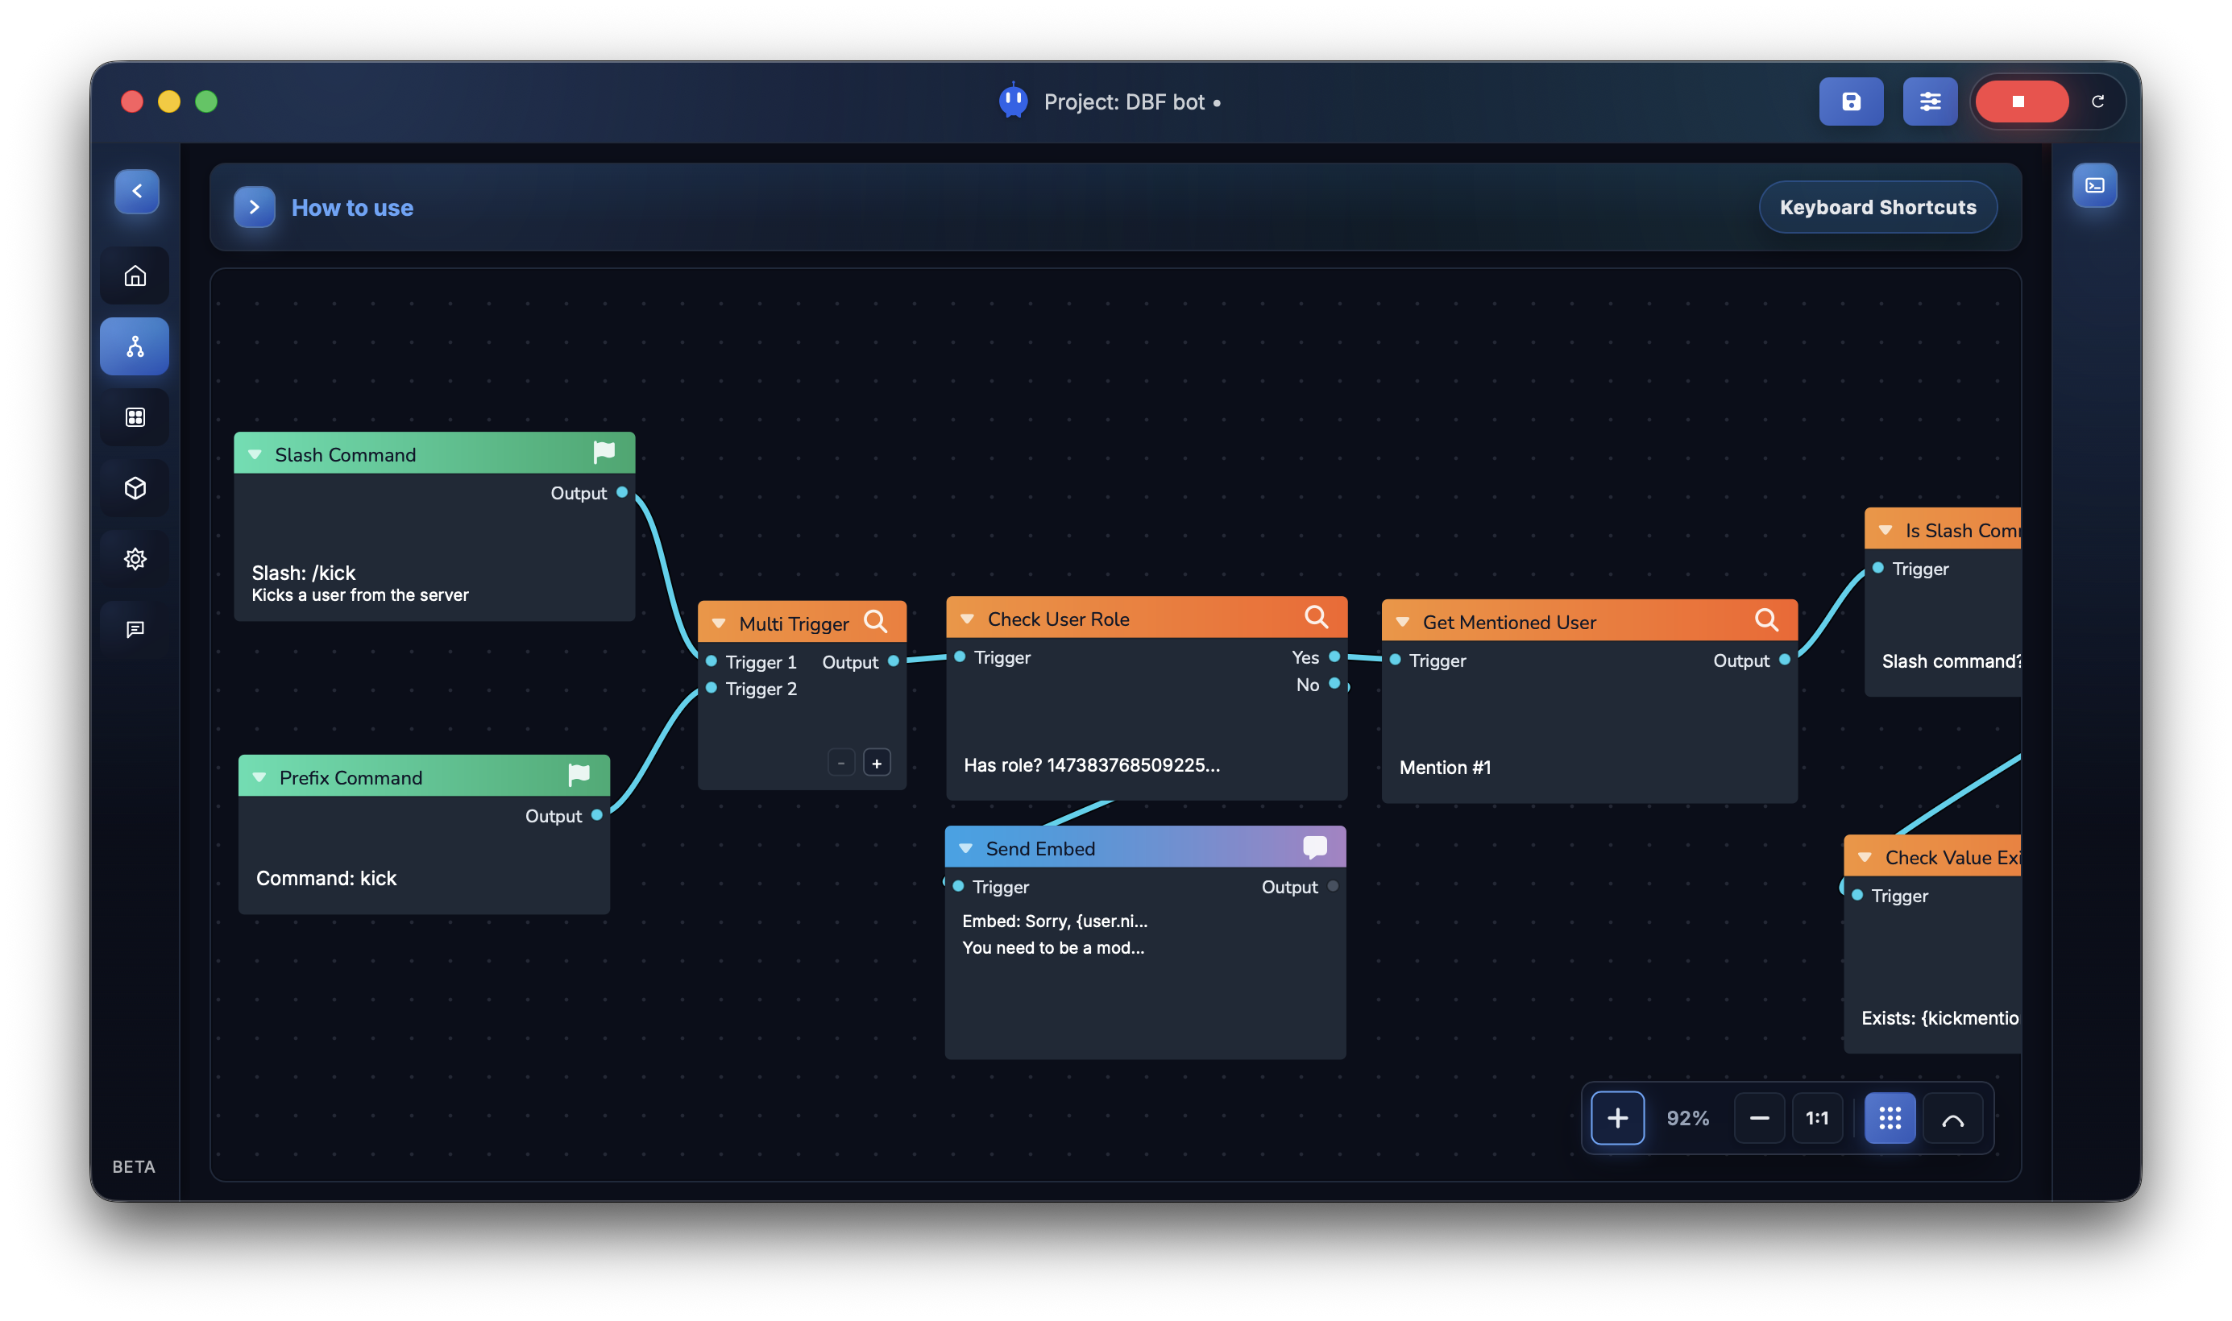Open the packages panel via the cube icon
Image resolution: width=2232 pixels, height=1321 pixels.
(x=135, y=488)
